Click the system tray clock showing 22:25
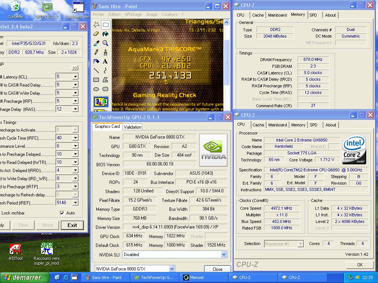 pyautogui.click(x=367, y=277)
